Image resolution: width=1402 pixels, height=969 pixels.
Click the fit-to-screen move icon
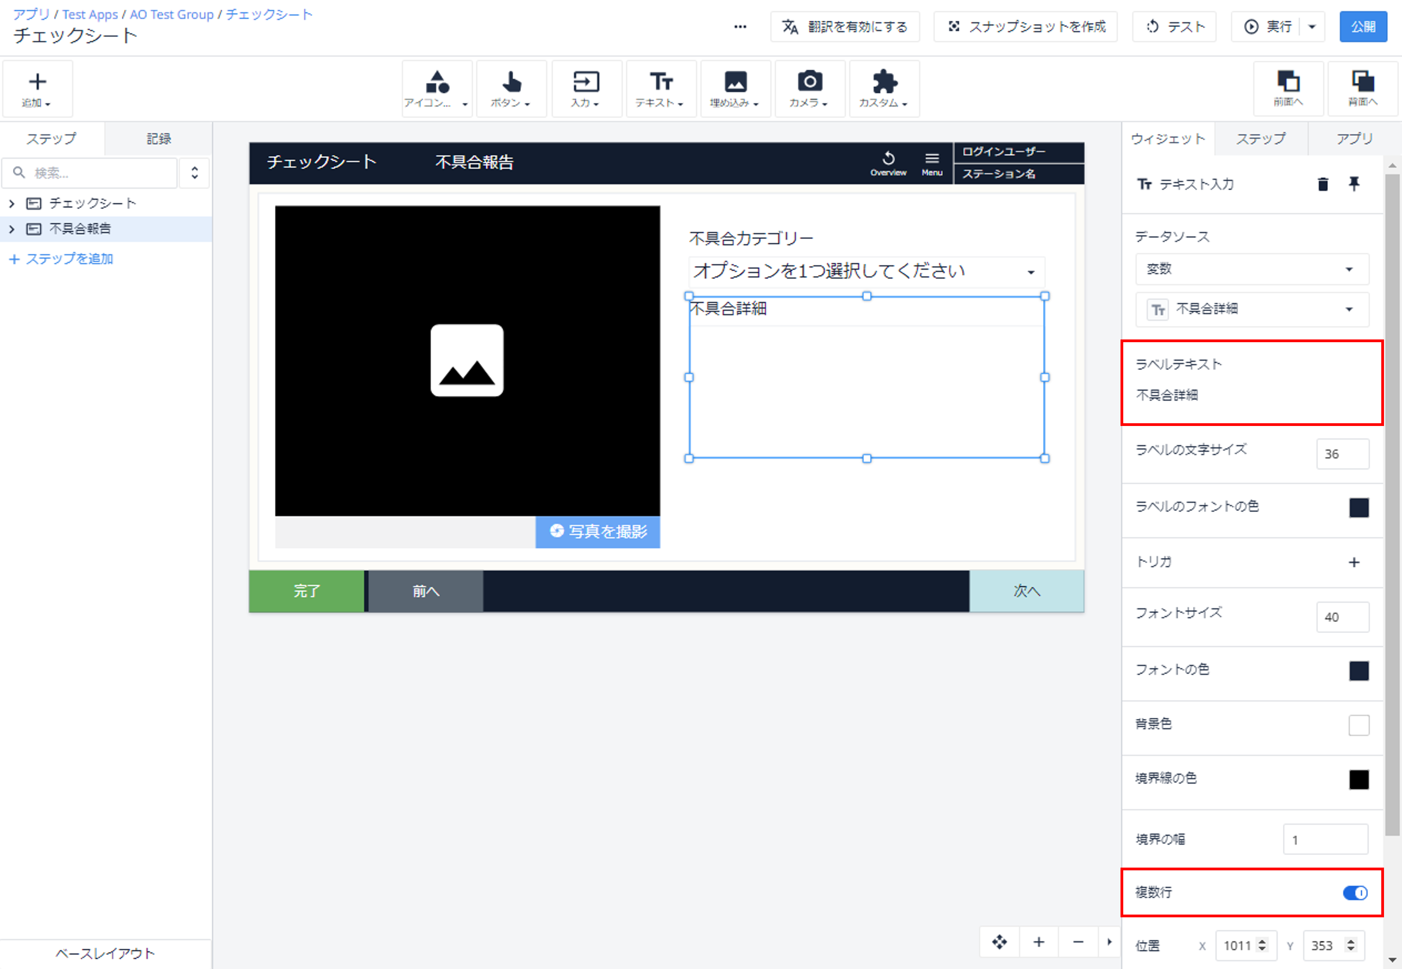[1000, 942]
